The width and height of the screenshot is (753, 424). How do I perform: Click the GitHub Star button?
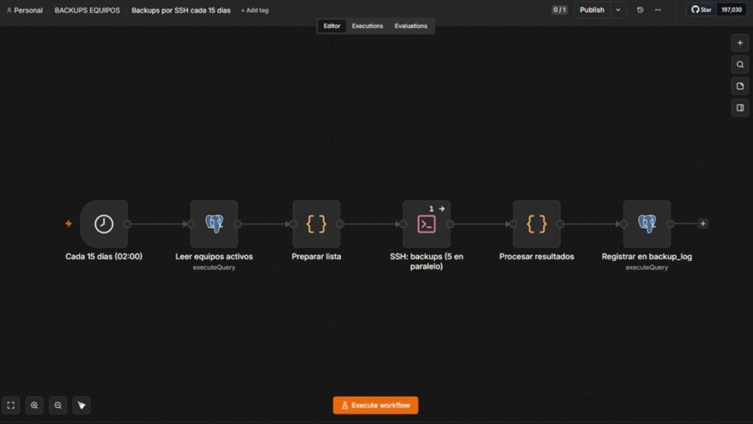pyautogui.click(x=701, y=10)
